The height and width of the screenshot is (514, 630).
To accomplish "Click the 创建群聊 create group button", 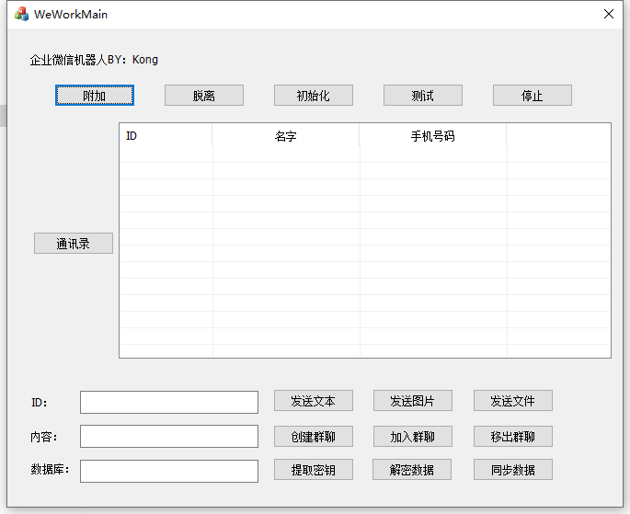I will (x=314, y=436).
